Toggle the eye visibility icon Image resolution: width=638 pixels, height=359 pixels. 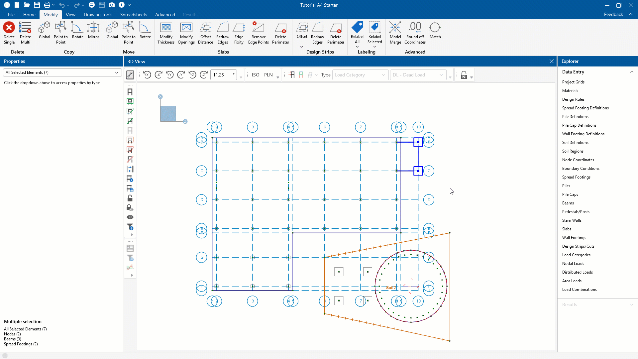pyautogui.click(x=130, y=217)
